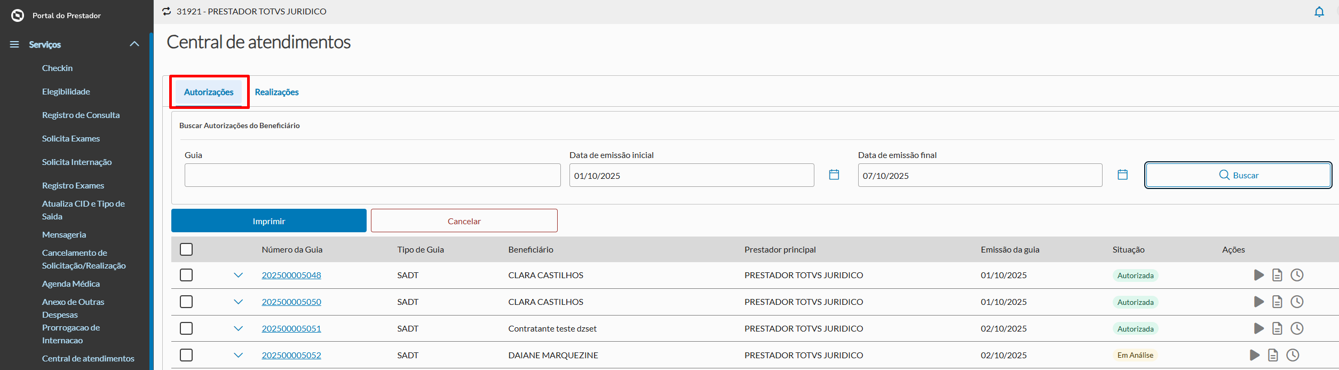
Task: Click the switch provider arrows icon
Action: (x=167, y=11)
